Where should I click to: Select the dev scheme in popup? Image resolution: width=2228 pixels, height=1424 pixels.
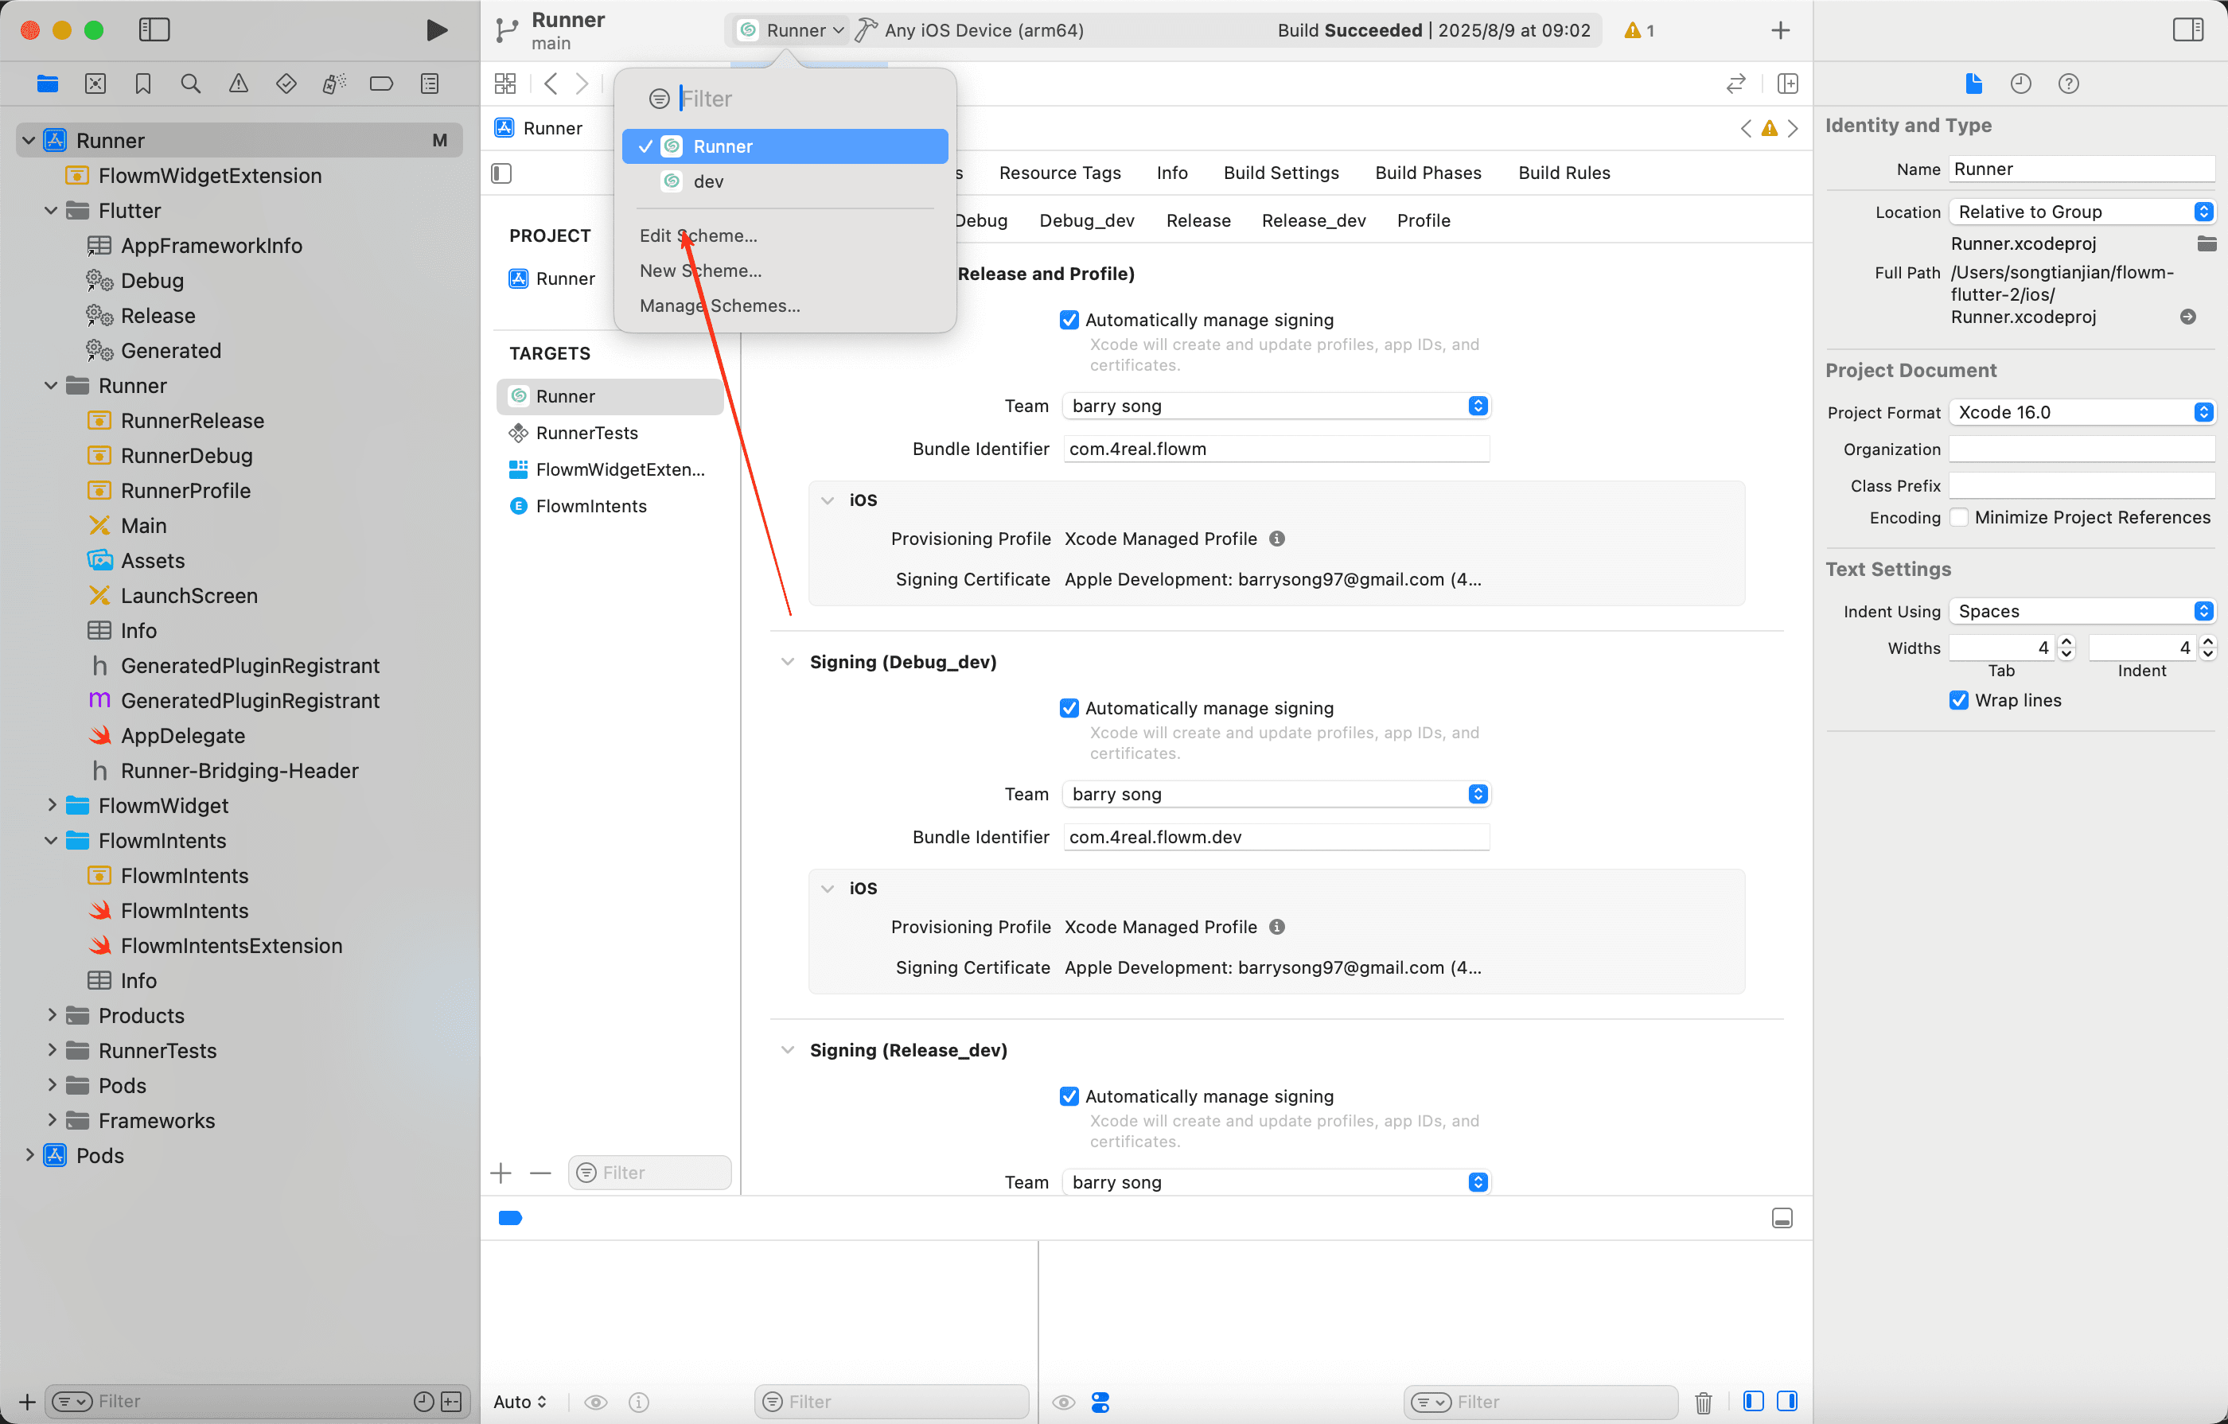tap(708, 181)
